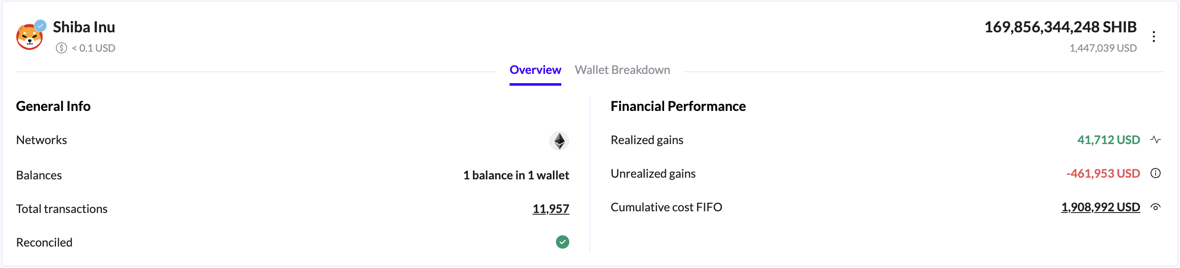Viewport: 1180px width, 268px height.
Task: Click the dollar price icon under Shiba Inu
Action: click(61, 48)
